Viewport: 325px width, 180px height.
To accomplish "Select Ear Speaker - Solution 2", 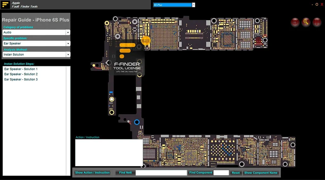I will (x=21, y=74).
